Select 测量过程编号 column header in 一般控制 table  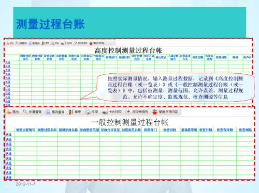(x=25, y=130)
